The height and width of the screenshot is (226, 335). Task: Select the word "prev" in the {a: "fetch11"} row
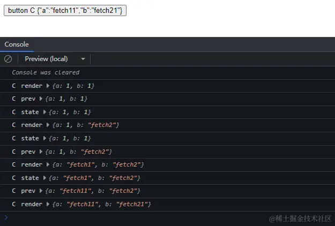tap(28, 191)
